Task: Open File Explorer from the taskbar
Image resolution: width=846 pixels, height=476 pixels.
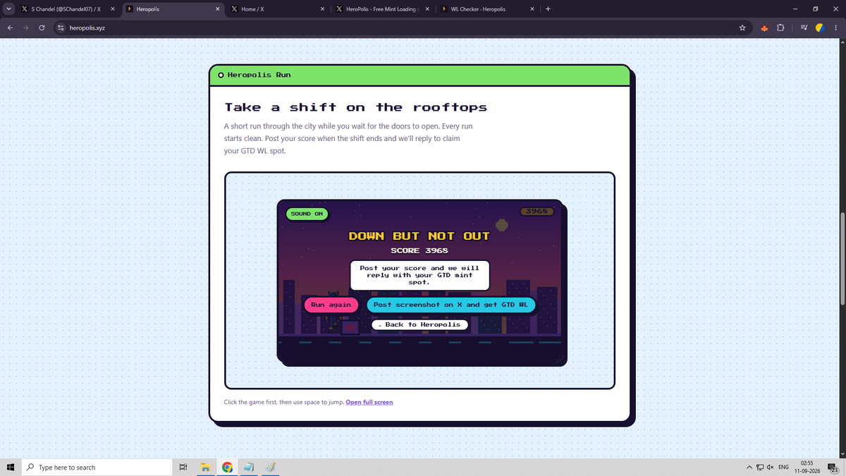Action: tap(205, 467)
